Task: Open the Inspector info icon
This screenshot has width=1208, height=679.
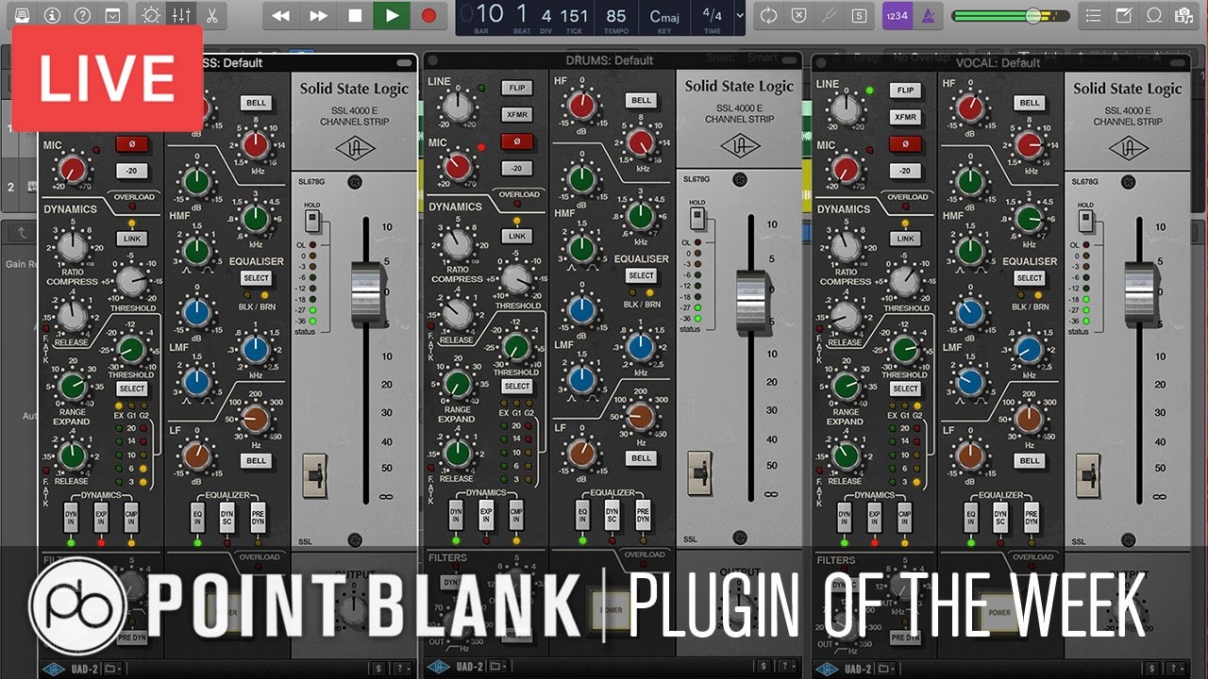Action: 52,15
